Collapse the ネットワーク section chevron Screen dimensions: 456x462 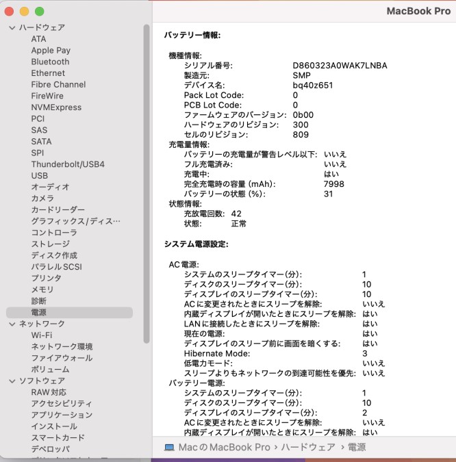(x=12, y=324)
